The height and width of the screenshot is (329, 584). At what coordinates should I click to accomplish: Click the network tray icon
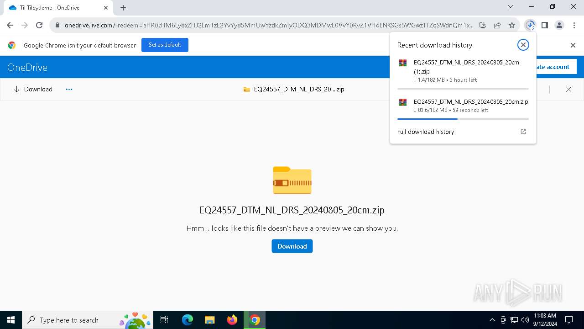point(514,320)
